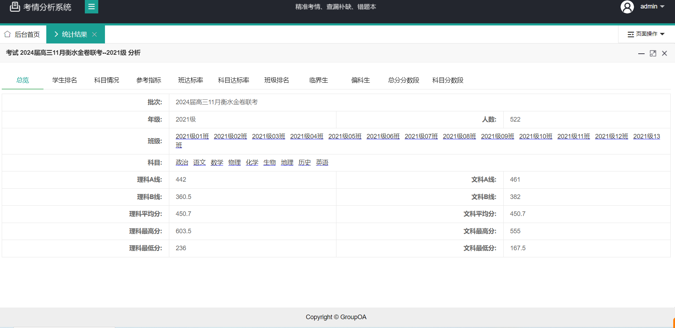Switch to the 学生排名 tab
Screen dimensions: 675x328
coord(64,80)
